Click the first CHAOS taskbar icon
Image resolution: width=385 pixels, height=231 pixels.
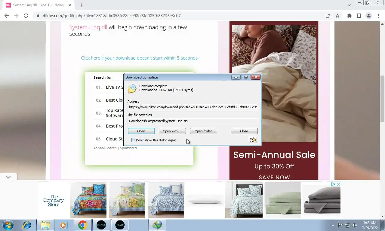click(101, 225)
